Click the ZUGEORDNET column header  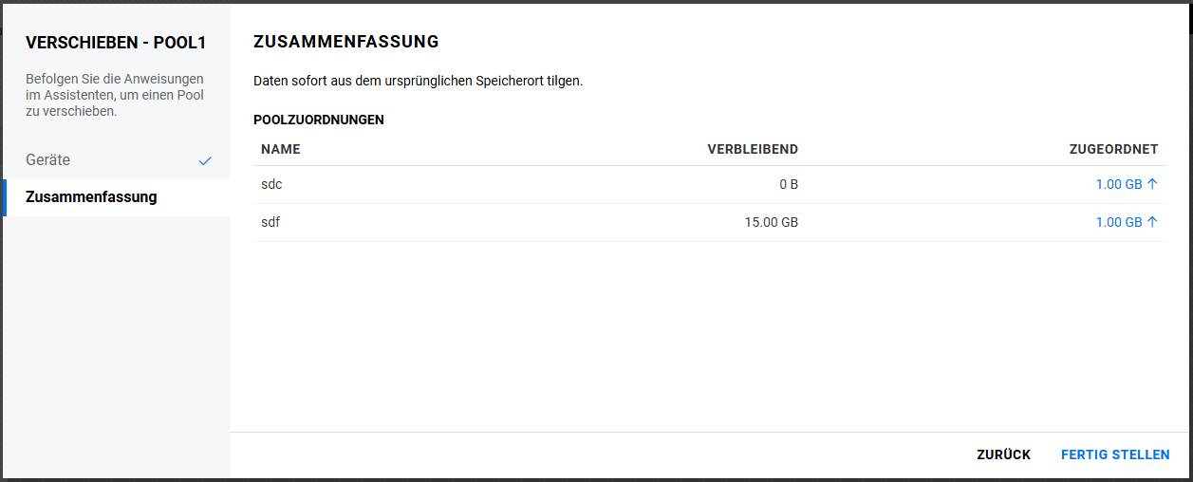pyautogui.click(x=1113, y=149)
